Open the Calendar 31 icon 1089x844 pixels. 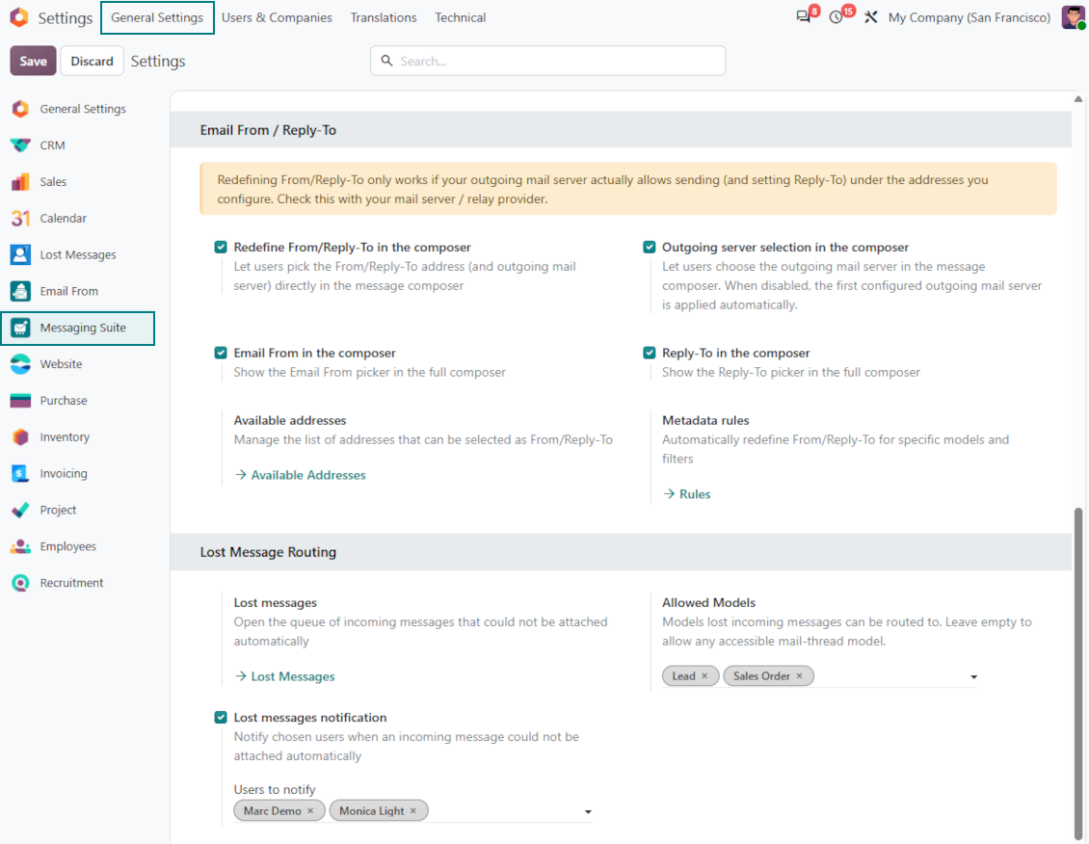pyautogui.click(x=21, y=218)
